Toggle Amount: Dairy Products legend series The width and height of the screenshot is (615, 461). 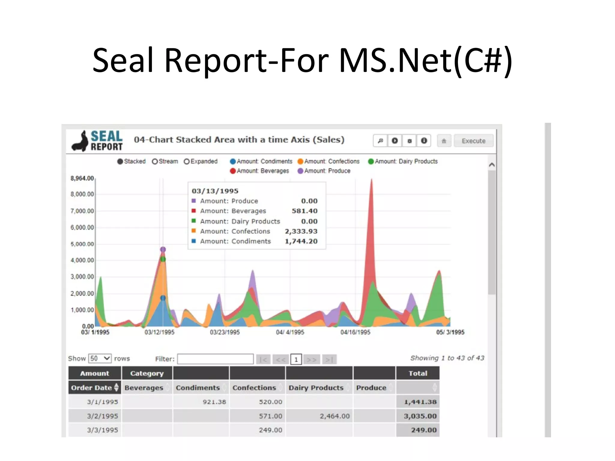click(403, 161)
